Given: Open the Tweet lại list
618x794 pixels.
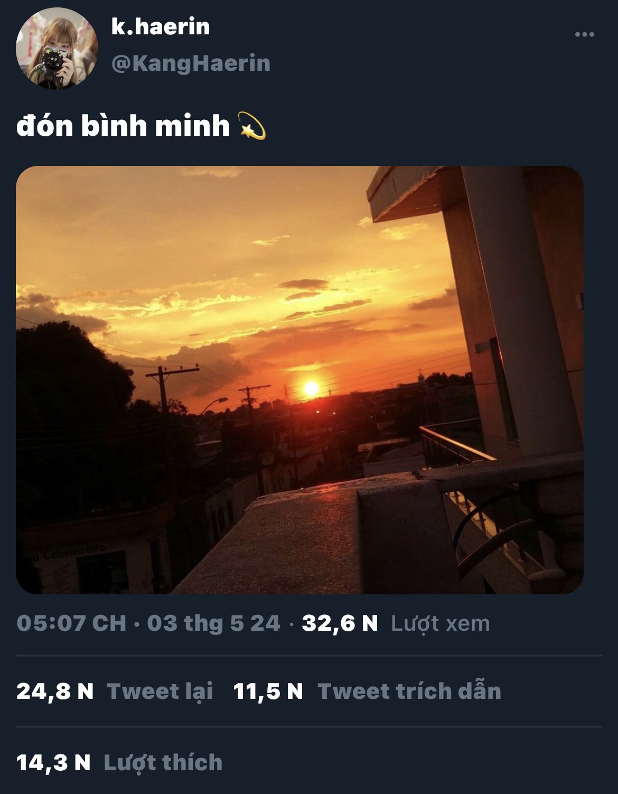Looking at the screenshot, I should [x=160, y=691].
